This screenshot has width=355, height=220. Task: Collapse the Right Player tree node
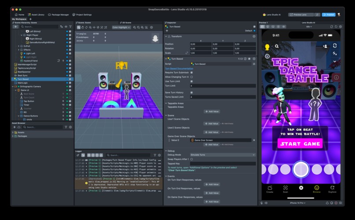click(x=22, y=35)
